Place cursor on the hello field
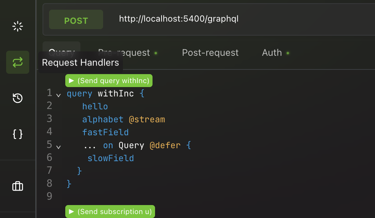This screenshot has width=375, height=218. [x=95, y=106]
